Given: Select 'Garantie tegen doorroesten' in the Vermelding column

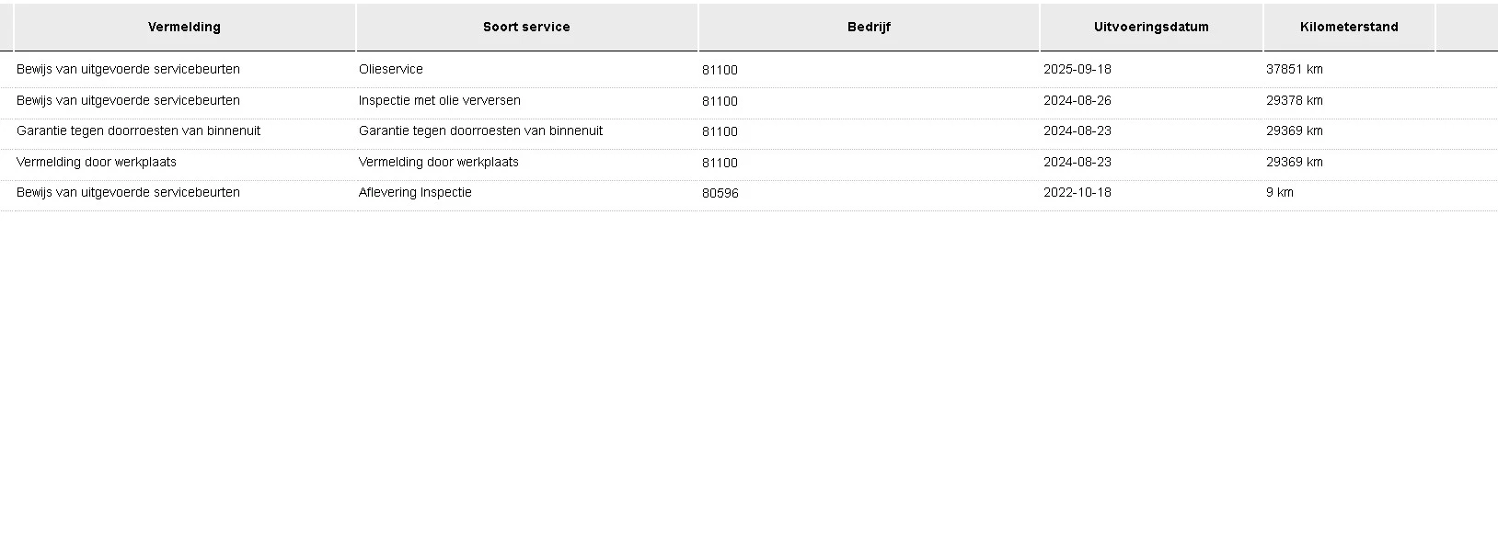Looking at the screenshot, I should [x=138, y=131].
